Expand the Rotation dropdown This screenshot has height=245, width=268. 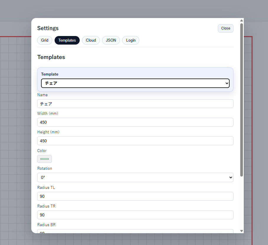pyautogui.click(x=135, y=177)
